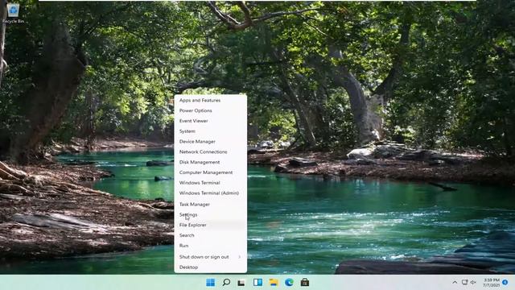Viewport: 515px width, 290px height.
Task: Select File Explorer menu entry
Action: (211, 225)
